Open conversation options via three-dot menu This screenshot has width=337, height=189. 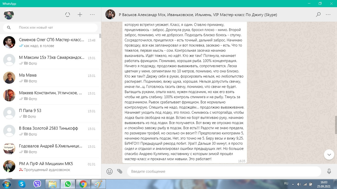(328, 15)
